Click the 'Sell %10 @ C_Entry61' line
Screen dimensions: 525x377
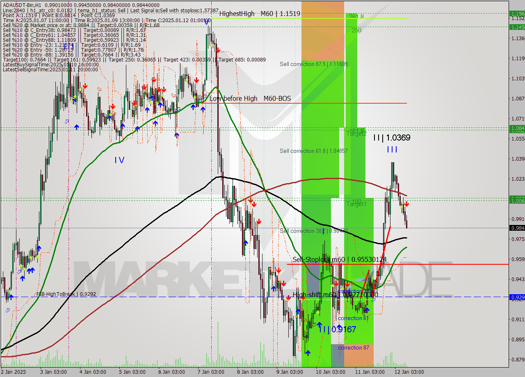pos(74,35)
